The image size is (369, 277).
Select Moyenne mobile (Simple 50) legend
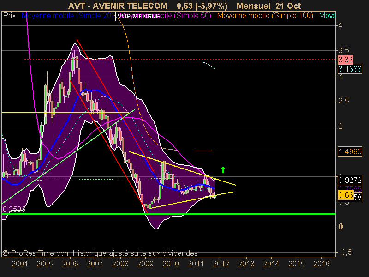166,16
